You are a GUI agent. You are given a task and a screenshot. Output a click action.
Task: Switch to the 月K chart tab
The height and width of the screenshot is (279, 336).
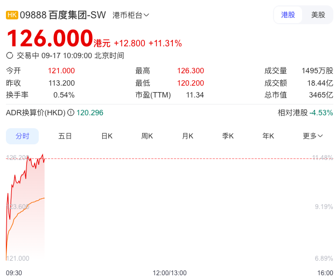pyautogui.click(x=187, y=136)
